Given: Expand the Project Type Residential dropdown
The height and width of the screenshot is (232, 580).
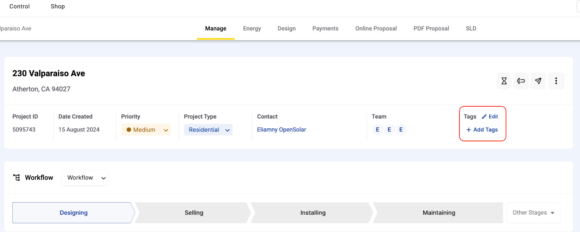Looking at the screenshot, I should (x=208, y=130).
